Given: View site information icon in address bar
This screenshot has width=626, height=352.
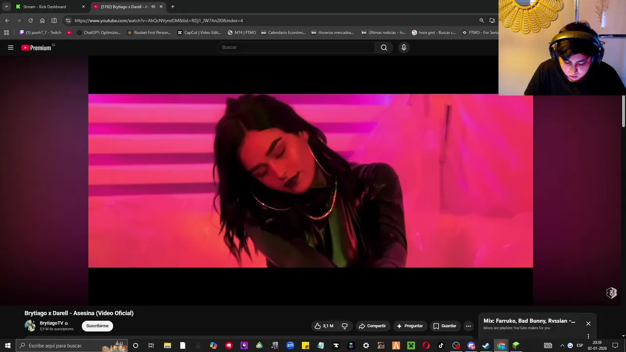Looking at the screenshot, I should point(68,21).
